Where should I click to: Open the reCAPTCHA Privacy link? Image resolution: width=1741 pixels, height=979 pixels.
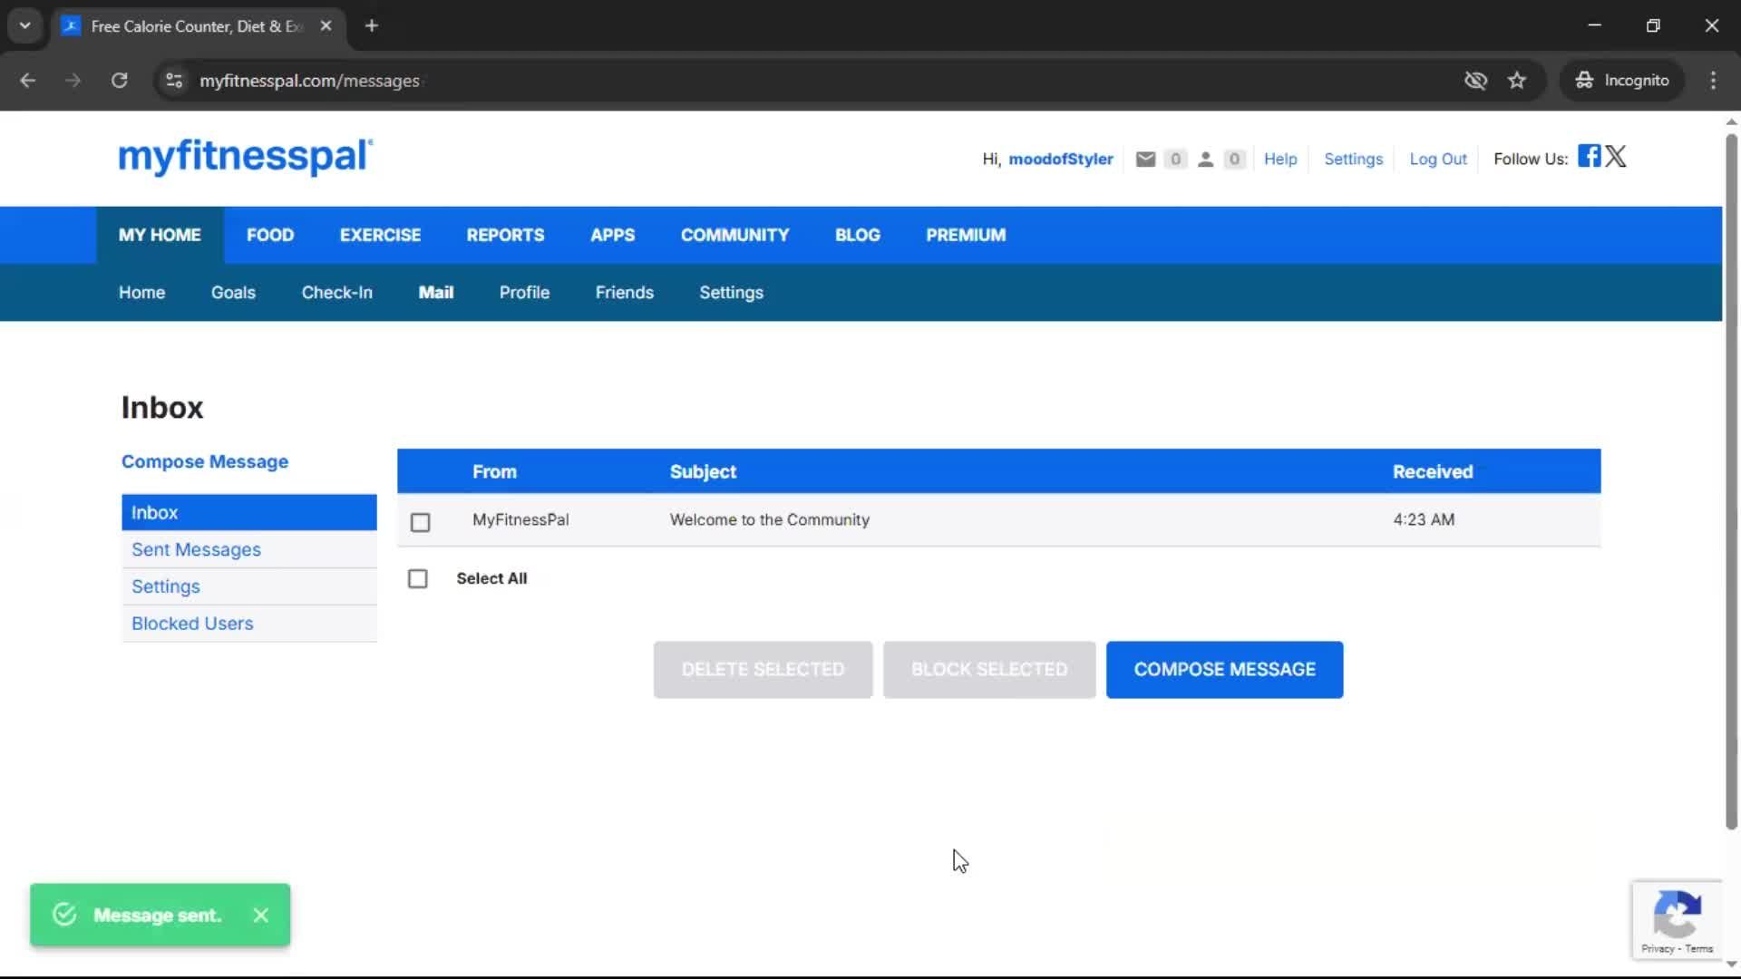click(1657, 949)
